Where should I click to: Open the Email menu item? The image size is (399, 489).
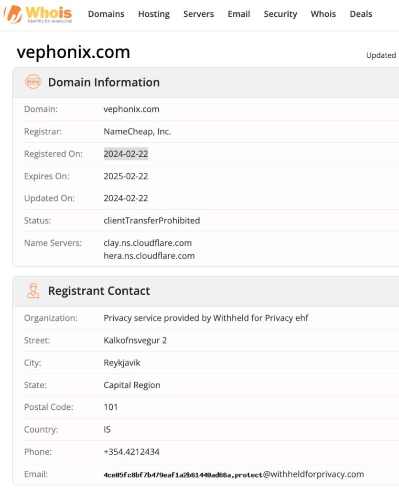tap(238, 14)
